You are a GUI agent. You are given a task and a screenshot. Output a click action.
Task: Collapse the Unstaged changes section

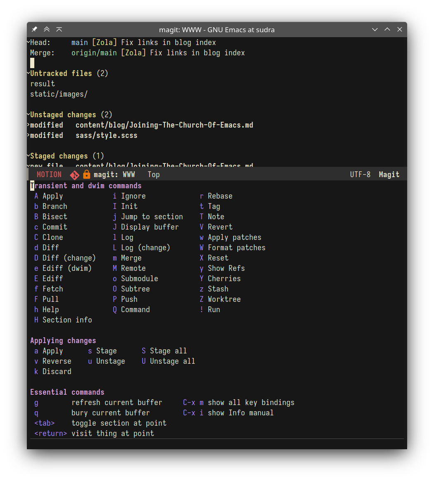coord(28,114)
